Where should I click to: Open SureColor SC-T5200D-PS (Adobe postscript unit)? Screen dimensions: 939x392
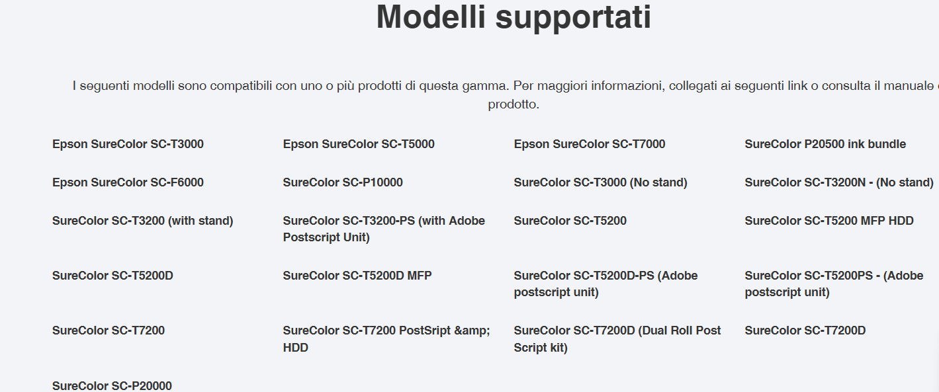605,284
